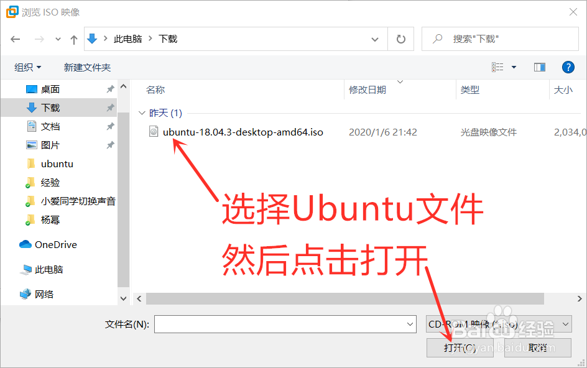
Task: Go back with the left arrow
Action: coord(16,39)
